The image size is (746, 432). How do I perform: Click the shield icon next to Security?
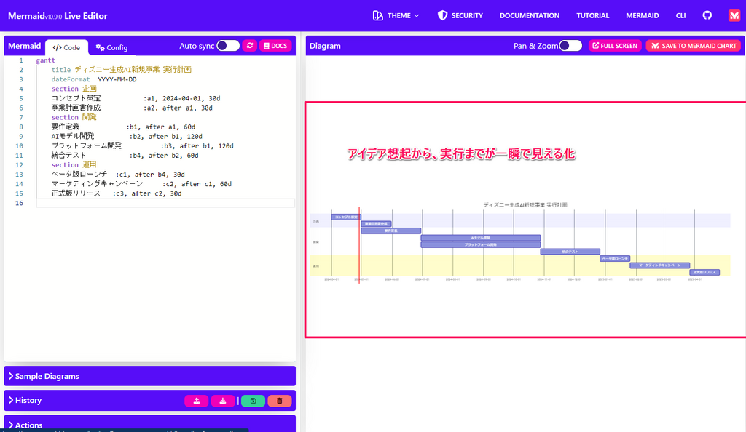442,16
